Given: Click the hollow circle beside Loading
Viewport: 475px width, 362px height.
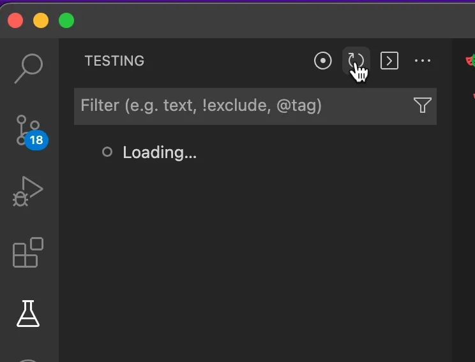Looking at the screenshot, I should click(x=107, y=152).
